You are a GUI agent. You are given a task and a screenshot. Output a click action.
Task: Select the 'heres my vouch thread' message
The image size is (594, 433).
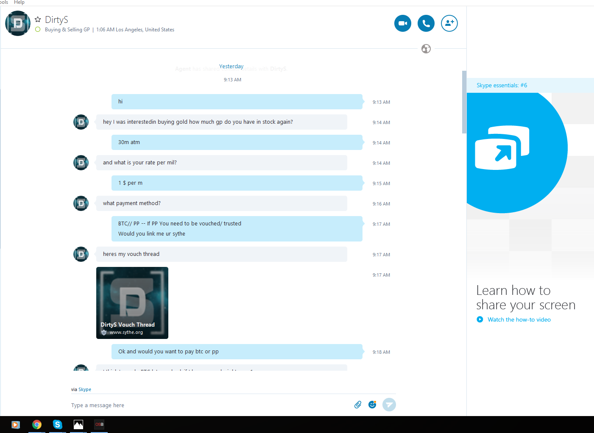coord(222,254)
